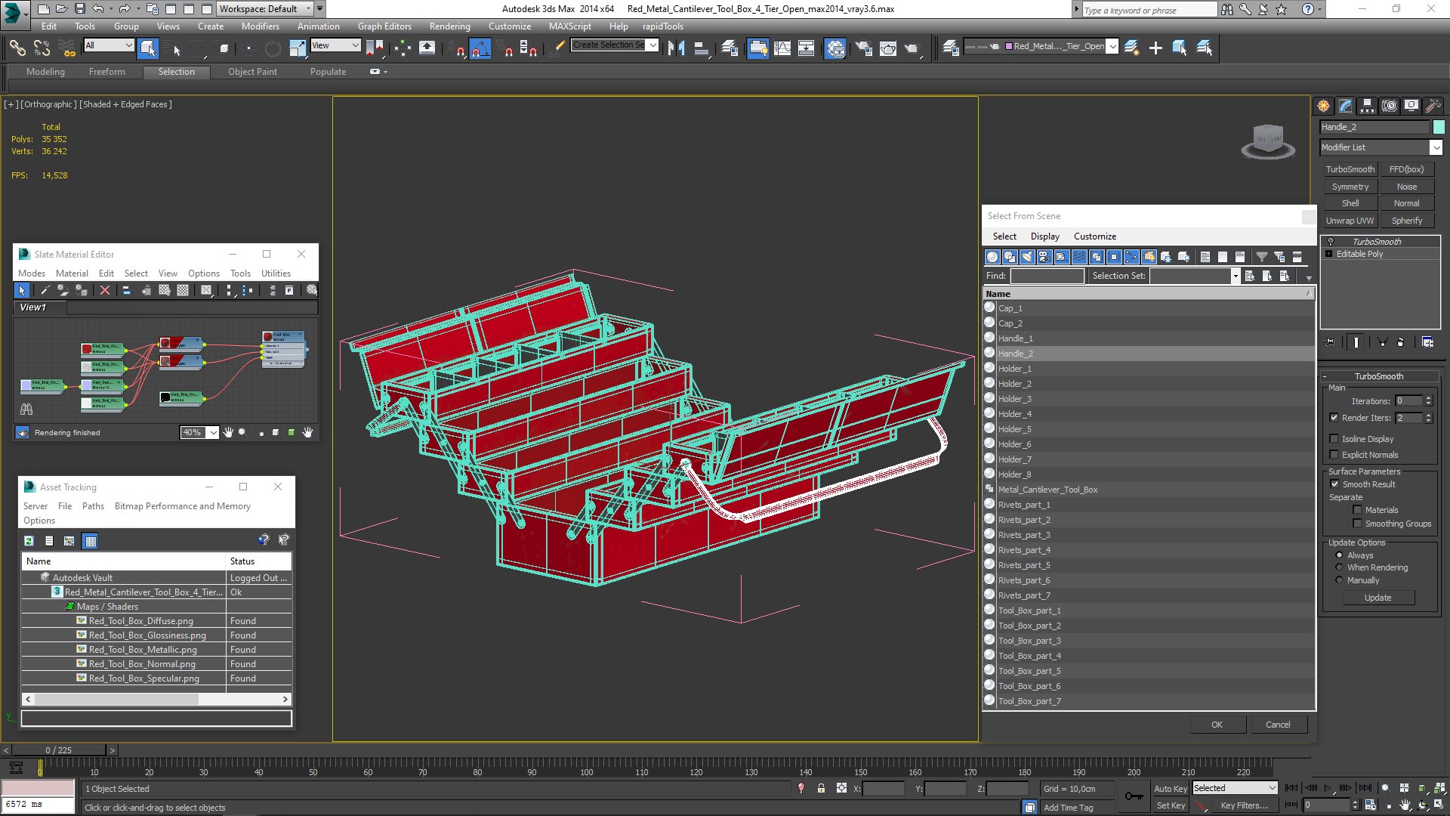Screen dimensions: 1450x816
Task: Open the Rendering menu
Action: point(449,26)
